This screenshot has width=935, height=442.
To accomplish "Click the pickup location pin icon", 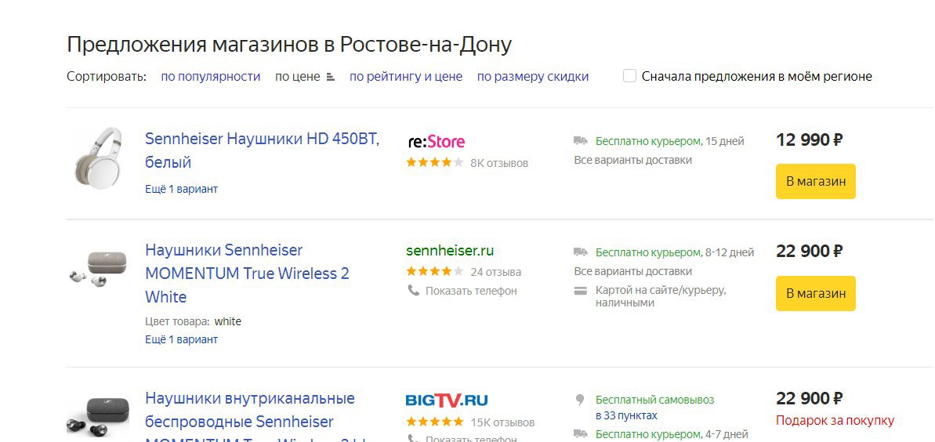I will click(x=581, y=400).
